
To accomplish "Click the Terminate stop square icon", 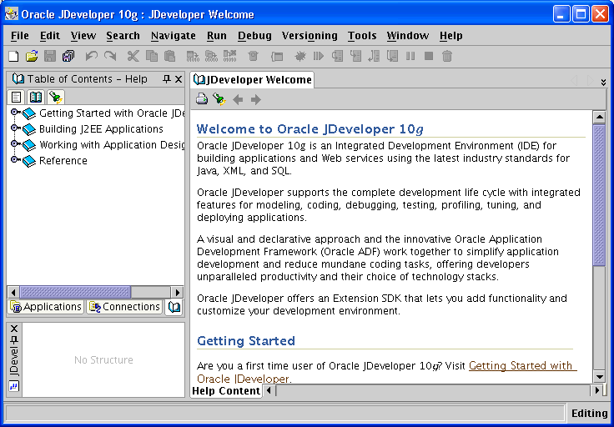I will pyautogui.click(x=429, y=57).
